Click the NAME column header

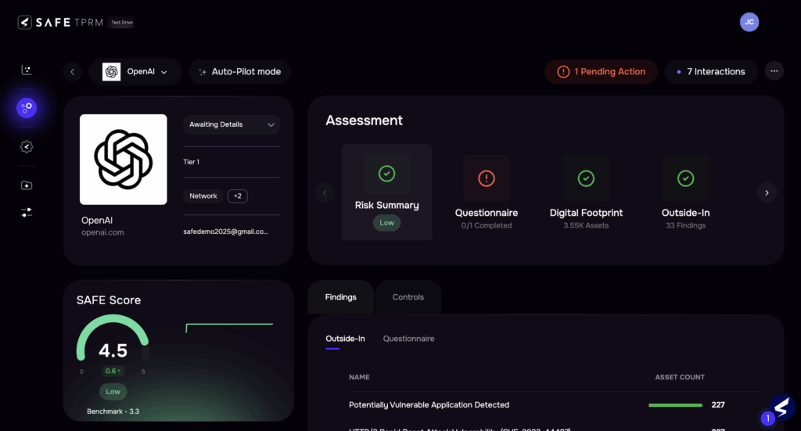(359, 377)
